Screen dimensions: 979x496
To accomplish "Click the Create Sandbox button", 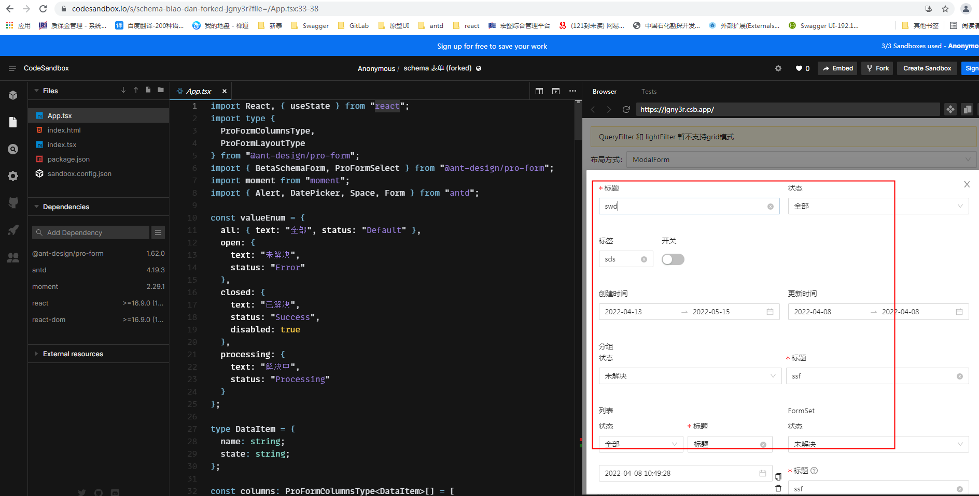I will pyautogui.click(x=927, y=68).
